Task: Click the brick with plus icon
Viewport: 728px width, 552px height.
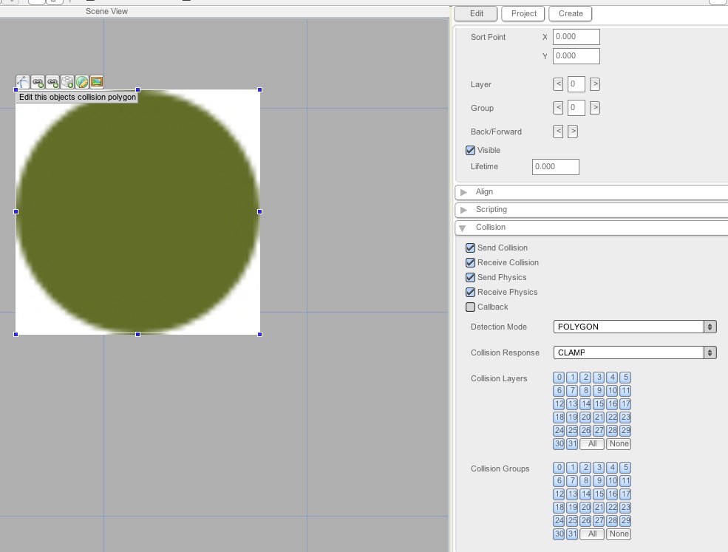Action: [x=67, y=82]
